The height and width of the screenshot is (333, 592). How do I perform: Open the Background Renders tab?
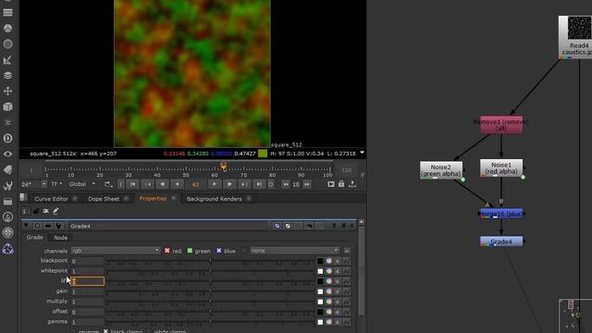coord(214,199)
